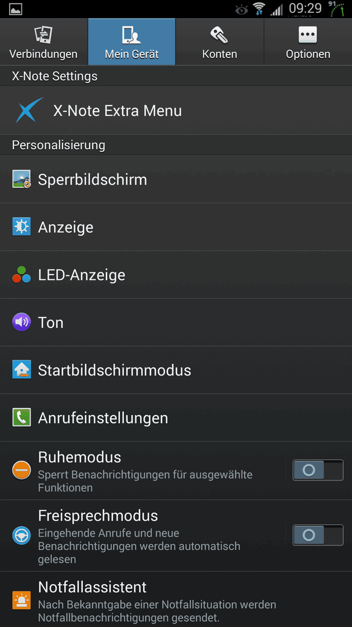Open the Optionen tab
This screenshot has width=352, height=627.
(308, 42)
